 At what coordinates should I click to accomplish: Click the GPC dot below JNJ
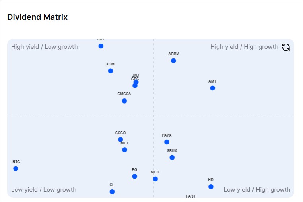(135, 85)
